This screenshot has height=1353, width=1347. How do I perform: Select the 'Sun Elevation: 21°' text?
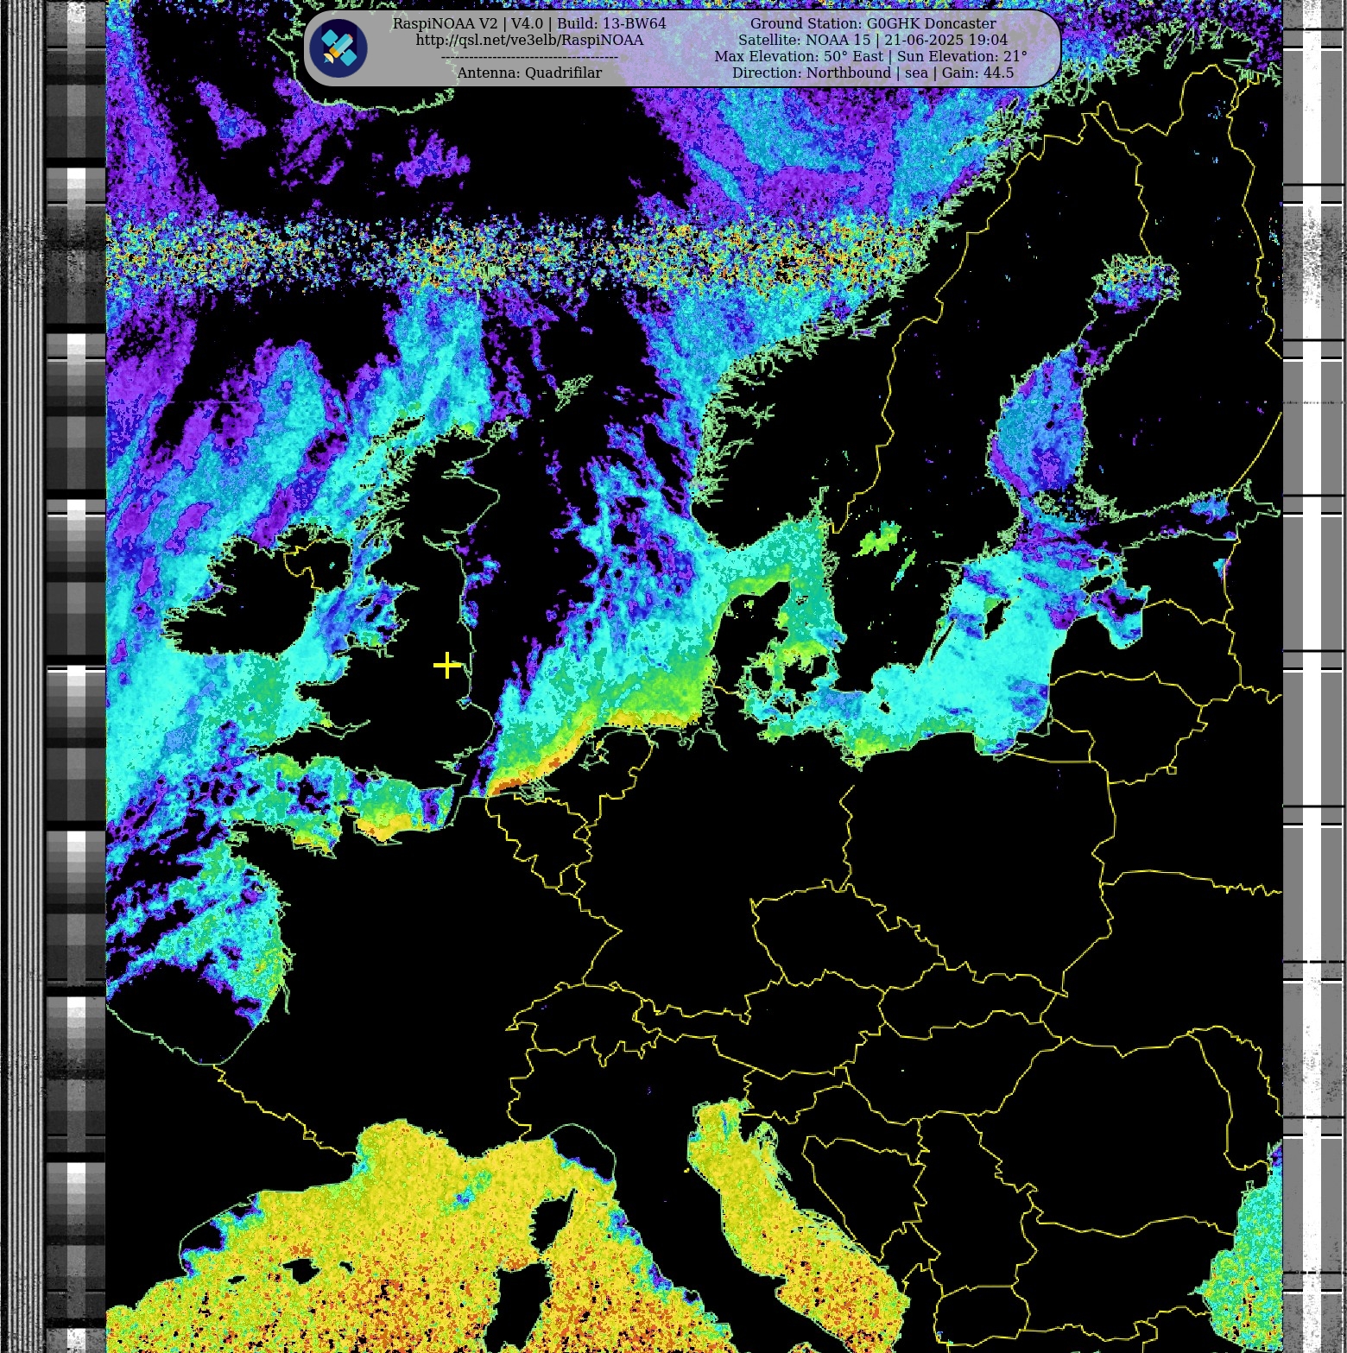(x=962, y=56)
